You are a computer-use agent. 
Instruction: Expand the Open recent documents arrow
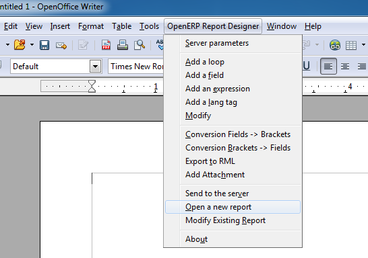(x=32, y=45)
